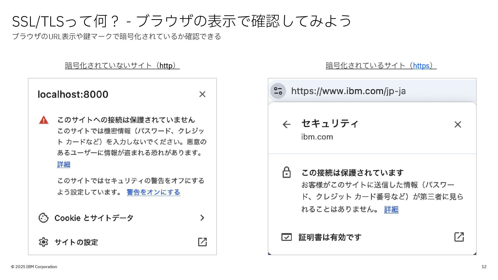Screen dimensions: 498x280
Task: Click the 詳細 link in secure connection text
Action: coord(391,209)
